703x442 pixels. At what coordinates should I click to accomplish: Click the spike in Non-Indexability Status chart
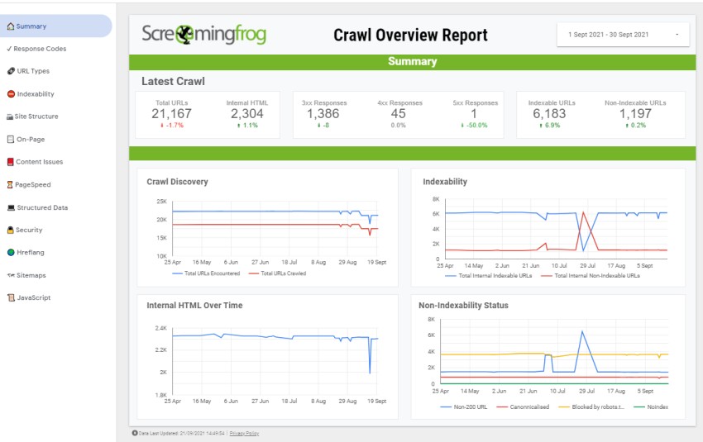[x=582, y=332]
